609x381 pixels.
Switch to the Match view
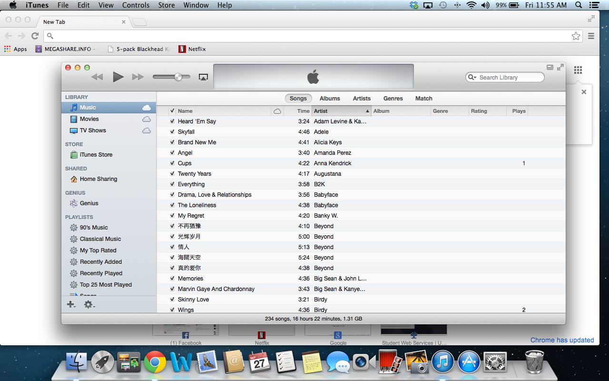click(423, 99)
